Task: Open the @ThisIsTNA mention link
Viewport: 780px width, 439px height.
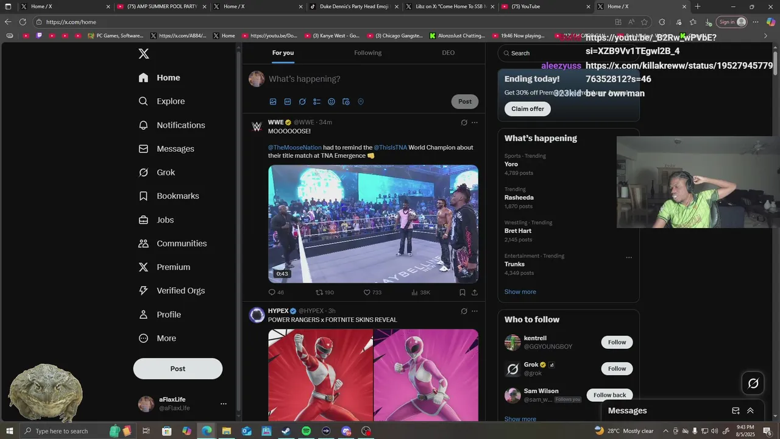Action: 390,148
